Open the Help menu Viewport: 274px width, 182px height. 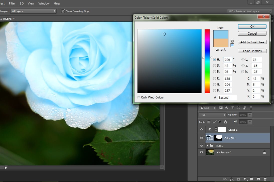(57, 3)
